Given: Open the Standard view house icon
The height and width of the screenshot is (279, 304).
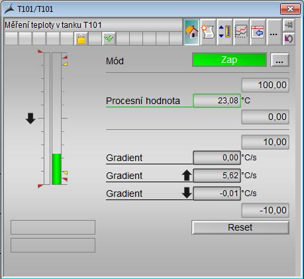Looking at the screenshot, I should [191, 32].
